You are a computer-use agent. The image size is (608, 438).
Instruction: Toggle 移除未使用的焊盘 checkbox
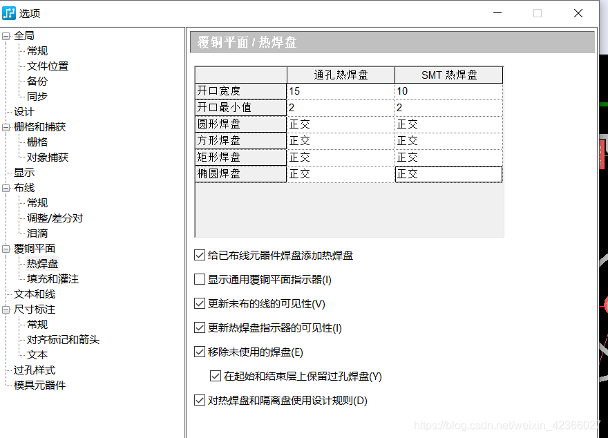199,352
